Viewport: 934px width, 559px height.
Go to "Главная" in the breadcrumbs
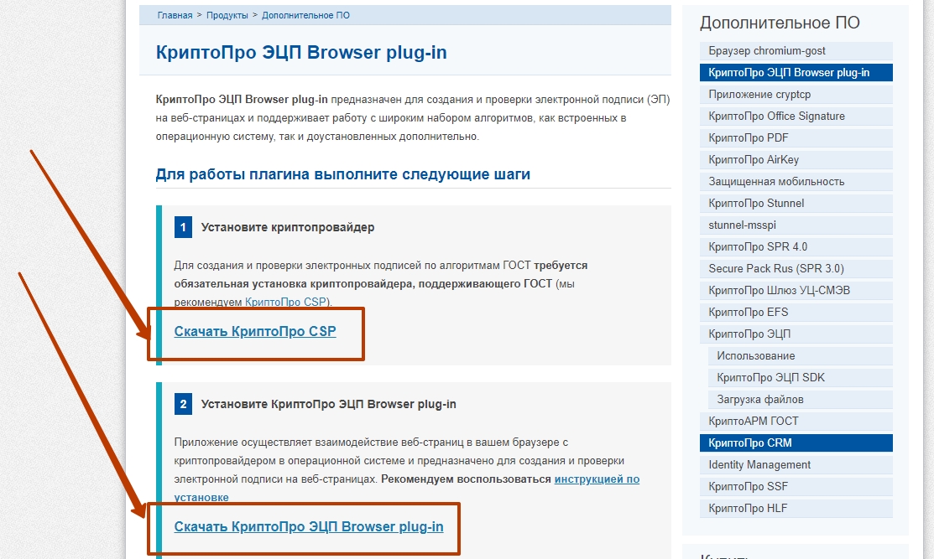tap(175, 15)
